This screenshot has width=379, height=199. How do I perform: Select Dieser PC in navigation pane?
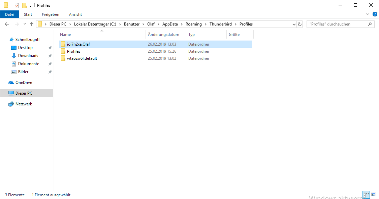pyautogui.click(x=27, y=93)
